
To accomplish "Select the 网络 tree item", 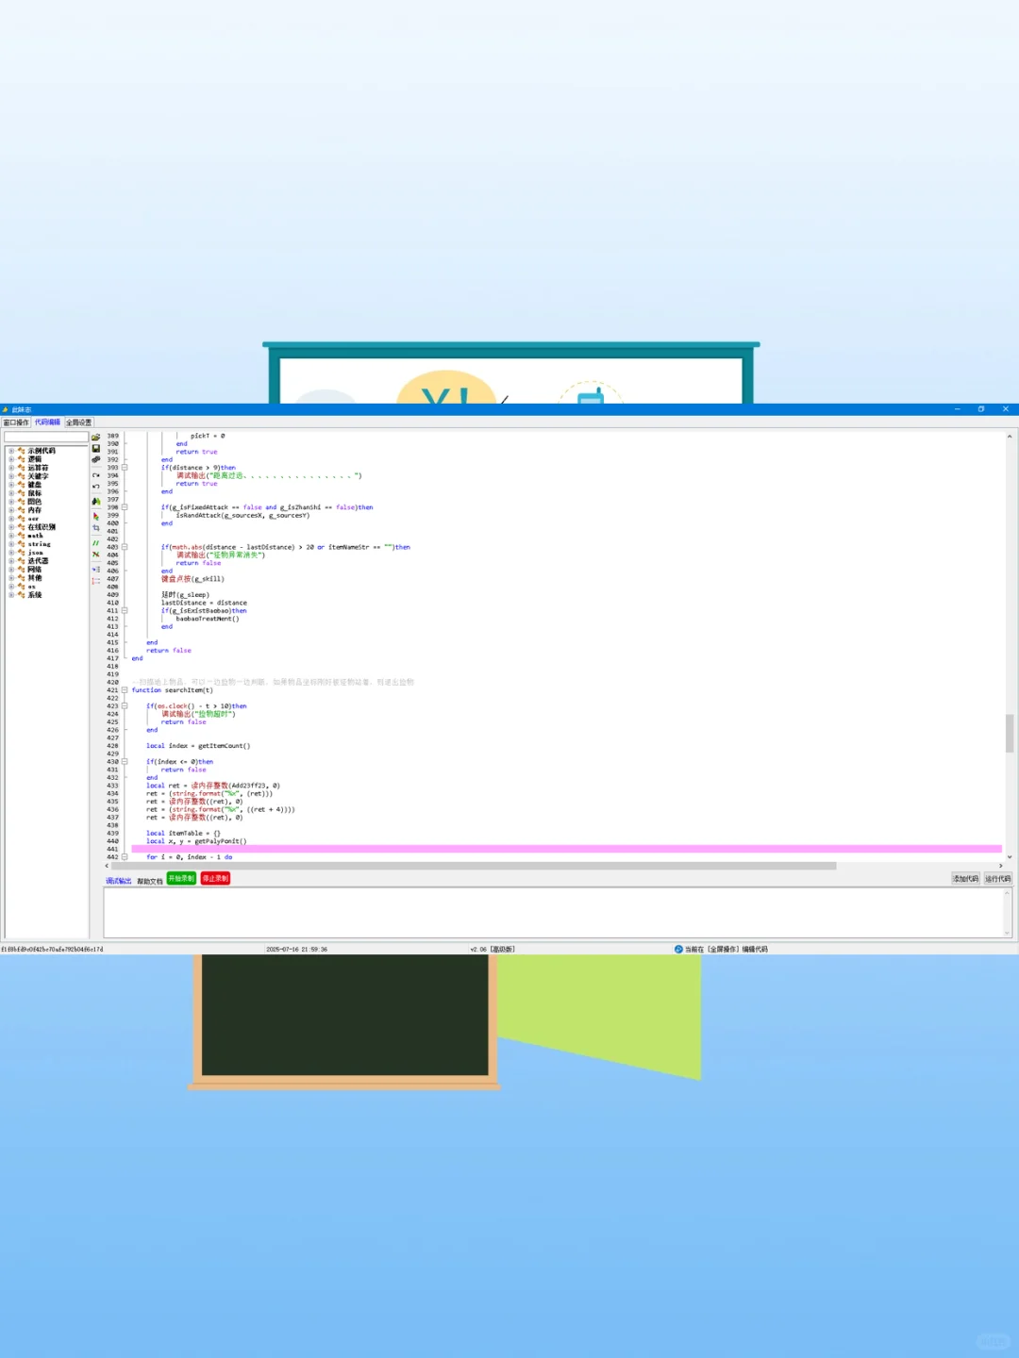I will pyautogui.click(x=34, y=570).
